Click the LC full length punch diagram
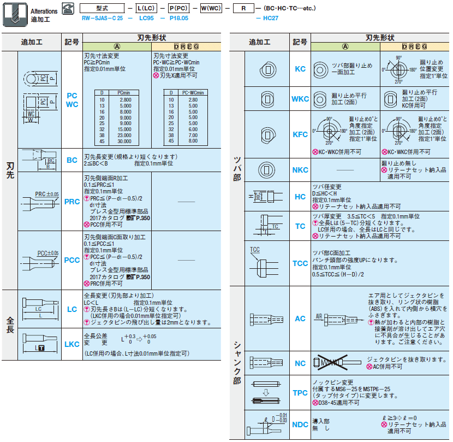This screenshot has height=442, width=453. (x=40, y=308)
